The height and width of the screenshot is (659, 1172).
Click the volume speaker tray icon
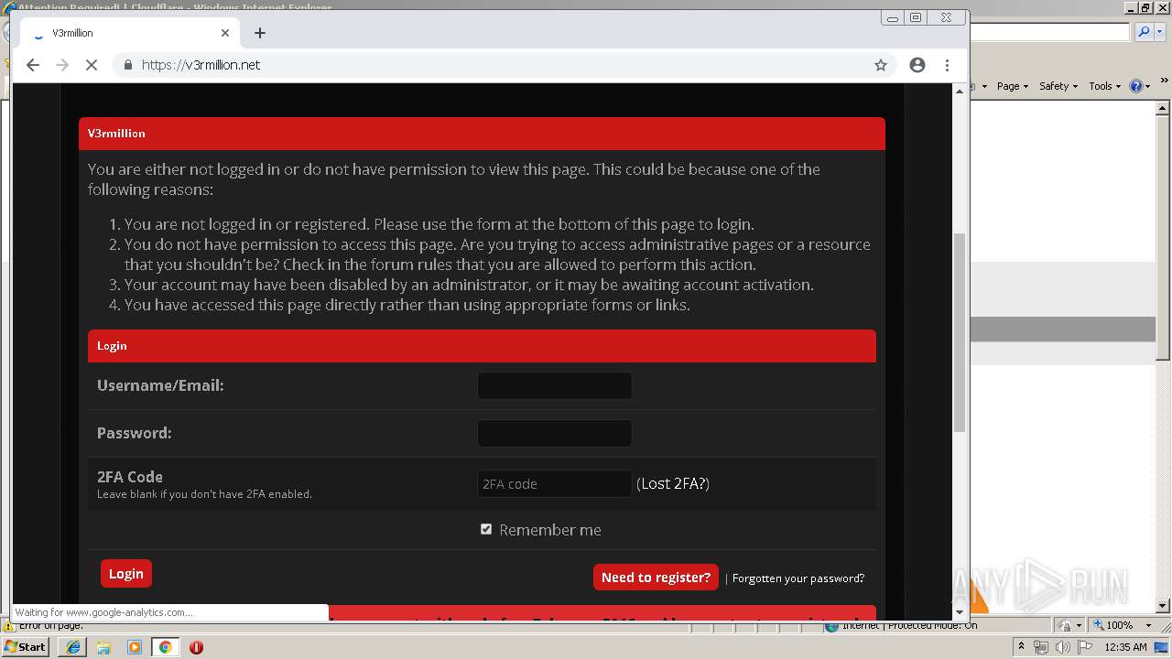click(1062, 647)
